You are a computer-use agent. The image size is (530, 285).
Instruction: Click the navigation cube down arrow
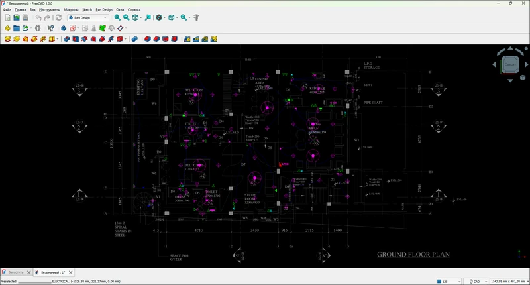pos(511,80)
